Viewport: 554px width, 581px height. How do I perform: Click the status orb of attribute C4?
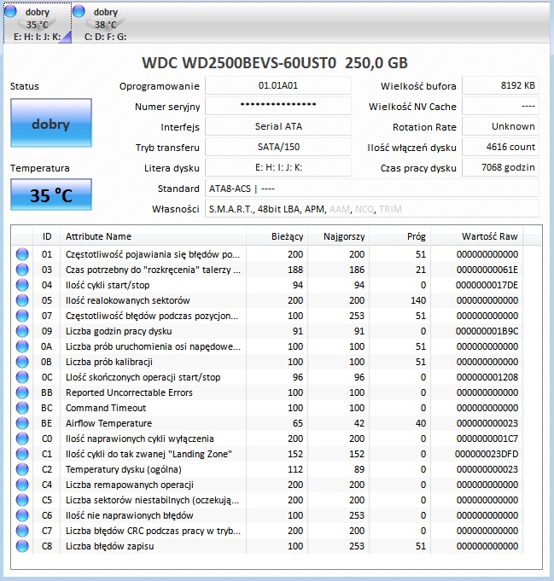click(22, 485)
